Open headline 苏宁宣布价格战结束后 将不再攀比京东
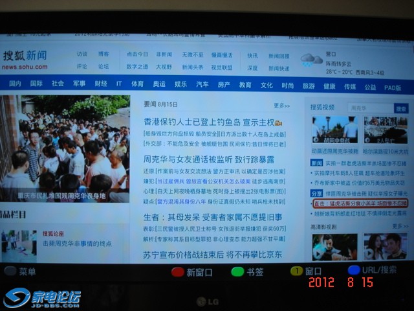Screen dimensions: 414x311 click(212, 255)
